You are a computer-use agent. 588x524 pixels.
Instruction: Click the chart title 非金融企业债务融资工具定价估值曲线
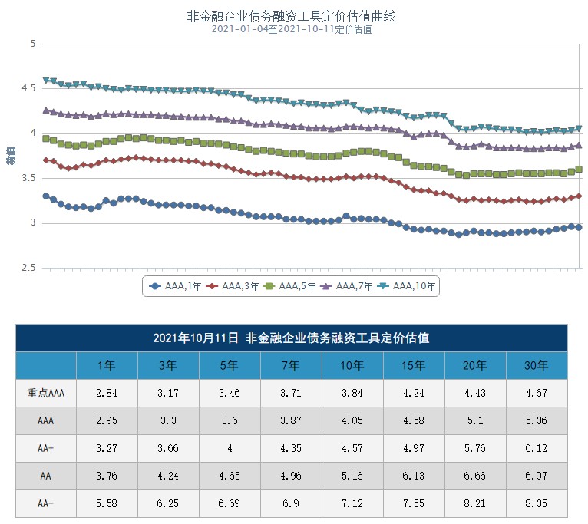pos(292,16)
